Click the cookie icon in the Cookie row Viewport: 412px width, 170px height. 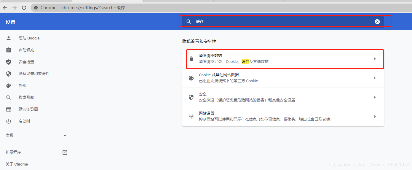click(191, 78)
